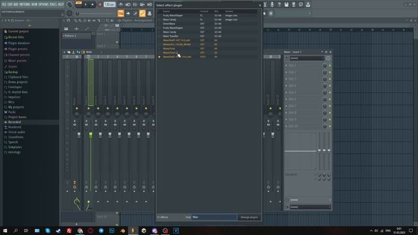Select the WavesTune LT plugin row
This screenshot has width=418, height=235.
pos(208,52)
